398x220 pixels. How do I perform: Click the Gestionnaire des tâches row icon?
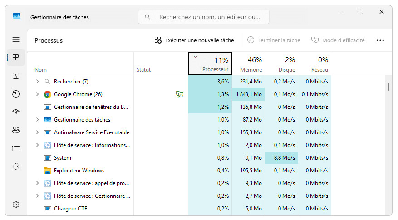tap(48, 120)
